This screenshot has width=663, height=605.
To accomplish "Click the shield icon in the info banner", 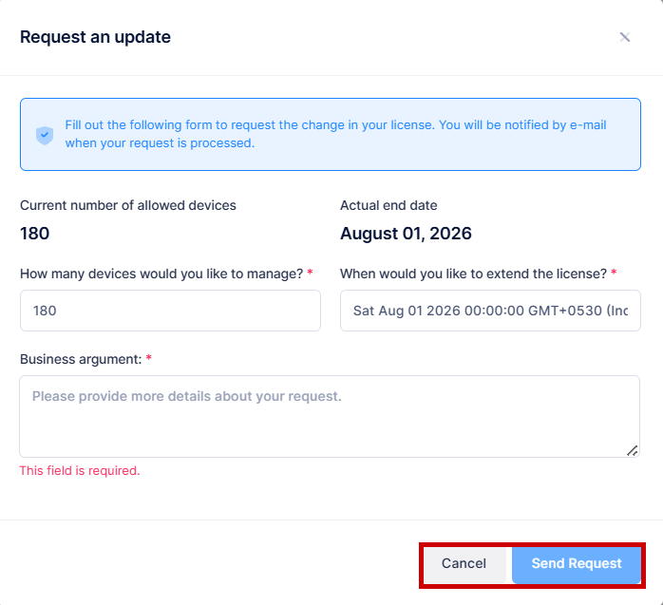I will point(45,135).
